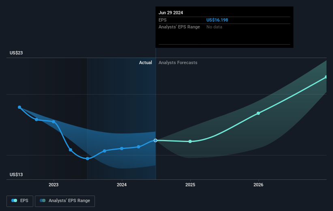Click the Actual section label
The image size is (333, 211).
pyautogui.click(x=146, y=62)
